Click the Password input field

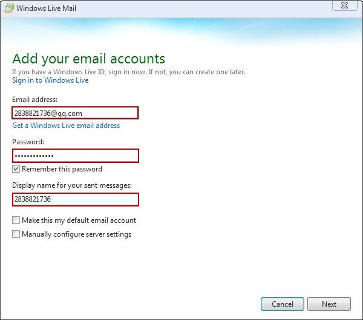point(76,156)
